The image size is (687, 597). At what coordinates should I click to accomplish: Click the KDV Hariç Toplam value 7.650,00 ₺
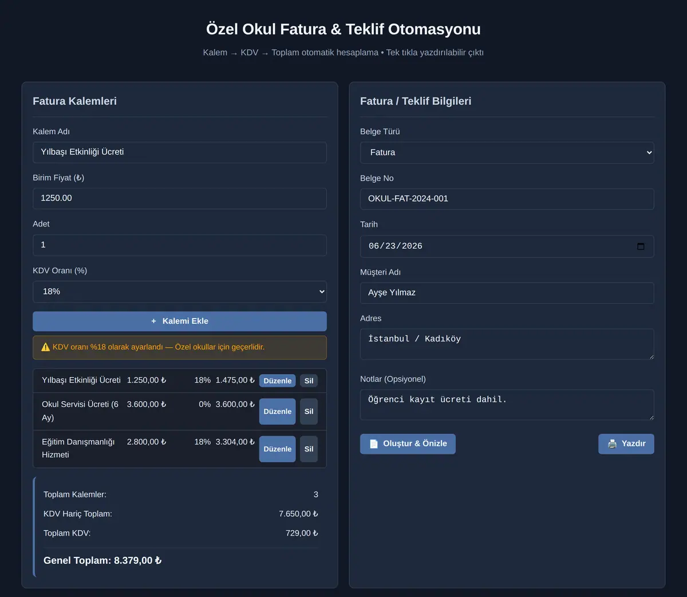click(298, 514)
